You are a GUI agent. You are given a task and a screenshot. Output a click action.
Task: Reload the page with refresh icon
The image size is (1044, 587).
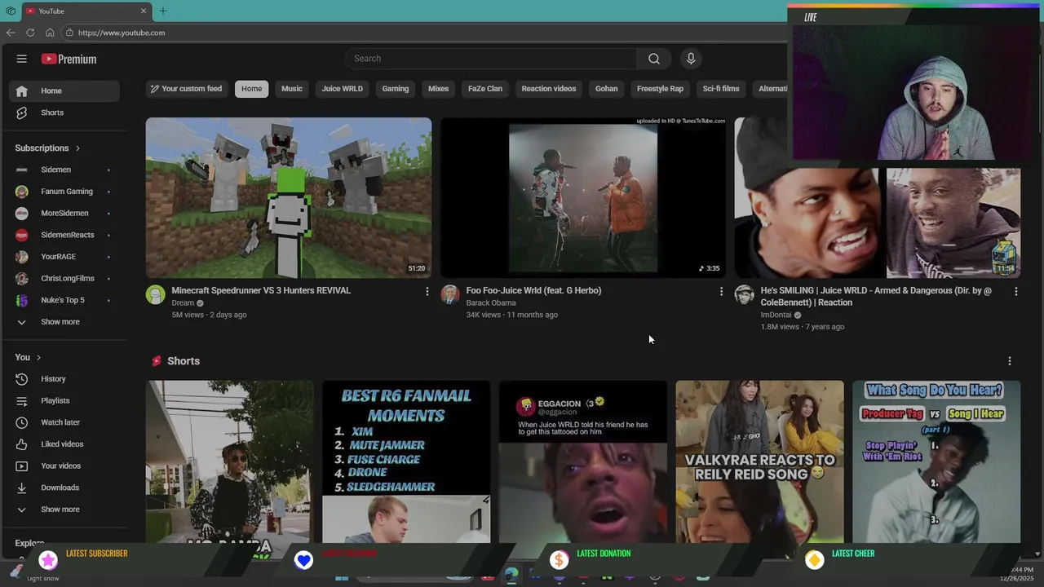pos(30,33)
